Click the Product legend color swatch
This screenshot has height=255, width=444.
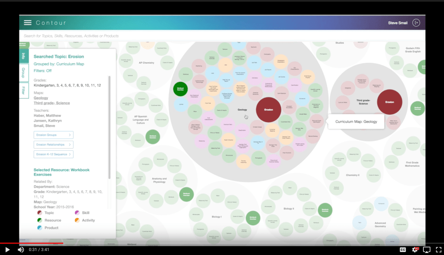click(40, 228)
